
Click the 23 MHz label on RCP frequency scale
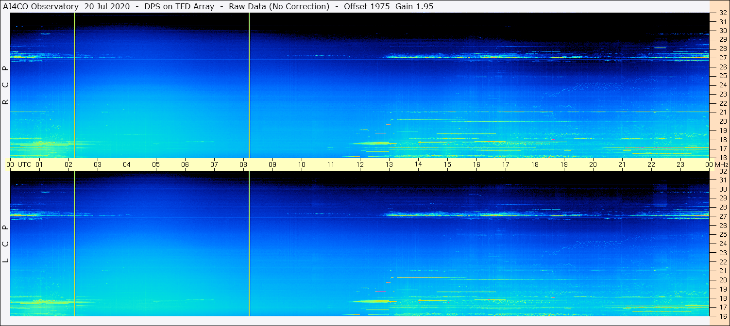pos(723,94)
